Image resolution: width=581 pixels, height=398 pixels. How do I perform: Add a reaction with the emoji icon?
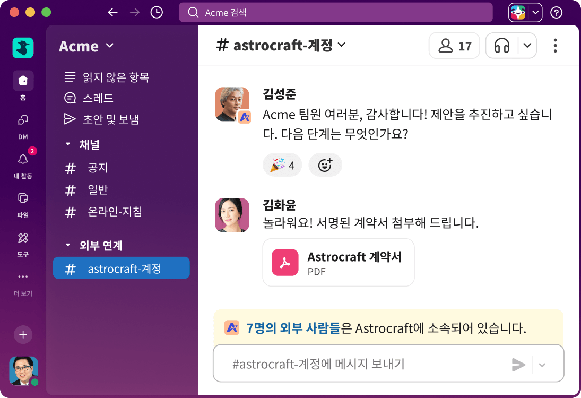(325, 165)
